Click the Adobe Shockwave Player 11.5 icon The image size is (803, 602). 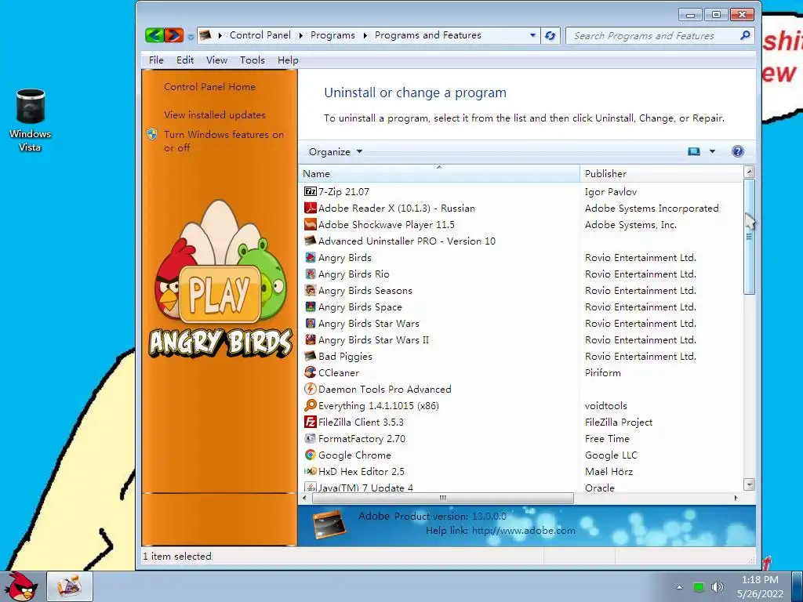(x=311, y=224)
